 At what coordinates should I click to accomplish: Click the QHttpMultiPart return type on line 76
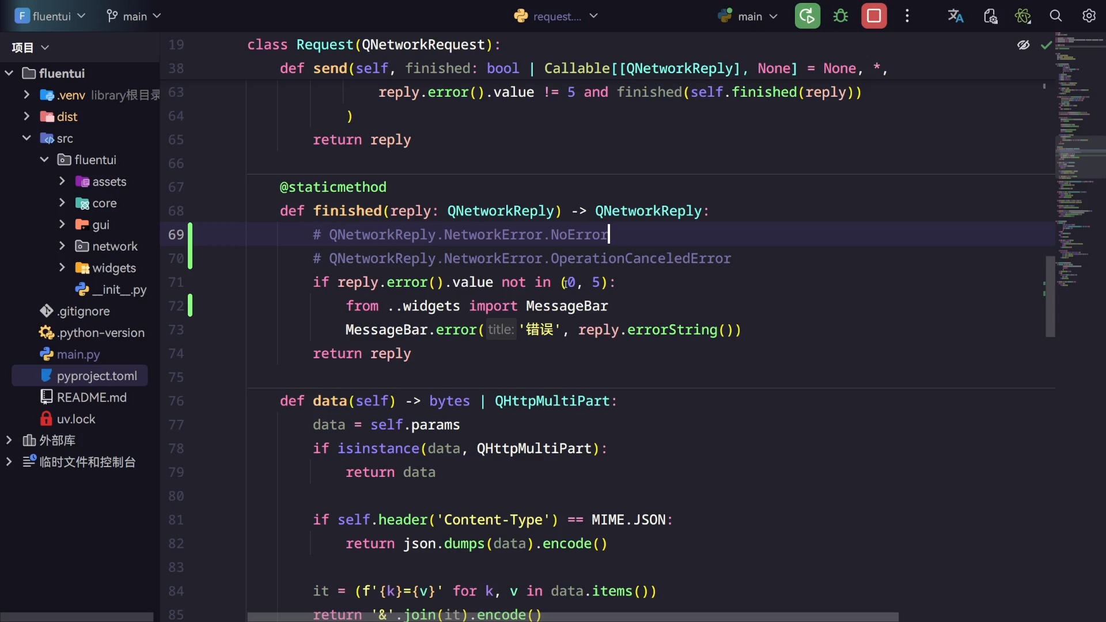point(552,401)
